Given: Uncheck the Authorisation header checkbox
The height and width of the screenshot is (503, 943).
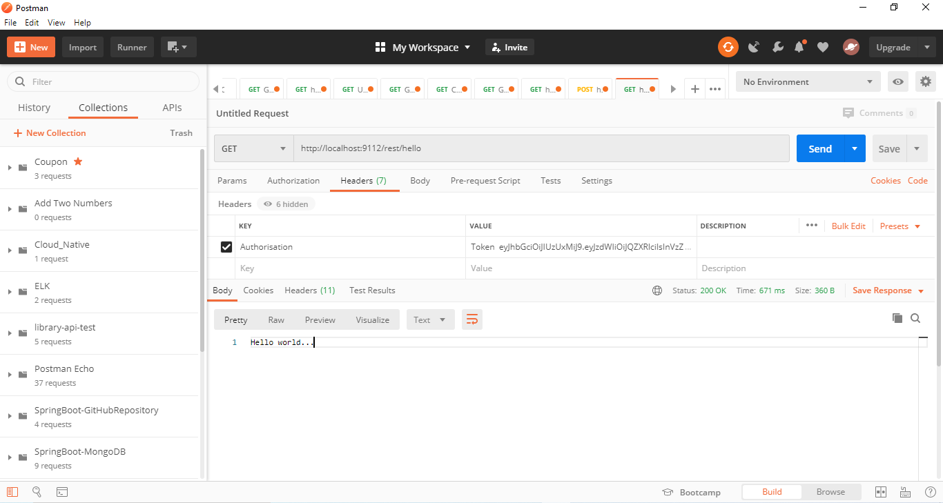Looking at the screenshot, I should pos(226,246).
